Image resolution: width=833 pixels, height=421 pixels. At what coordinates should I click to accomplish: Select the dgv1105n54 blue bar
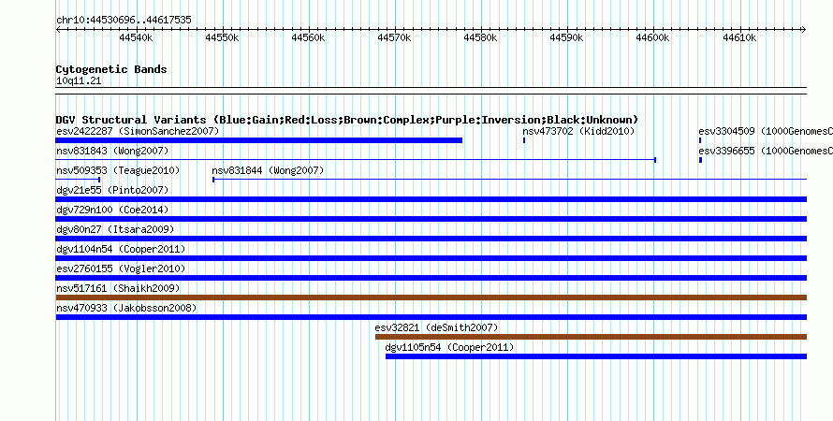click(596, 356)
